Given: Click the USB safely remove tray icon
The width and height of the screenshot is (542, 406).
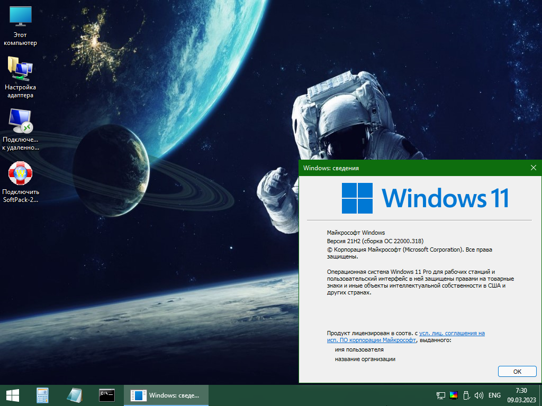Looking at the screenshot, I should click(x=466, y=395).
